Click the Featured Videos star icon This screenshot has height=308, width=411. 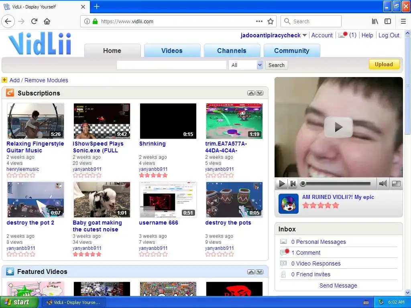pyautogui.click(x=10, y=272)
